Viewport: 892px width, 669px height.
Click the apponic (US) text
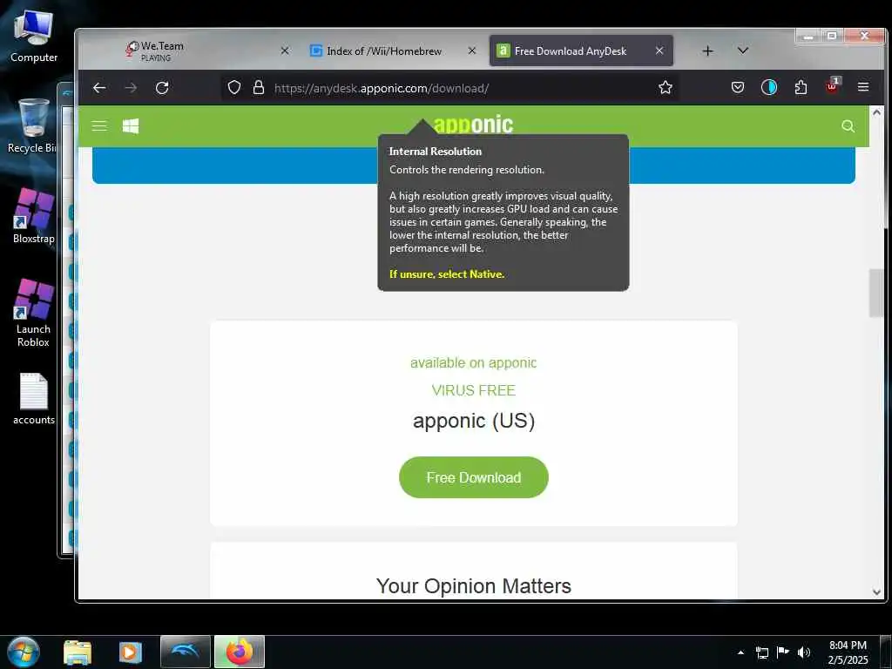tap(474, 421)
